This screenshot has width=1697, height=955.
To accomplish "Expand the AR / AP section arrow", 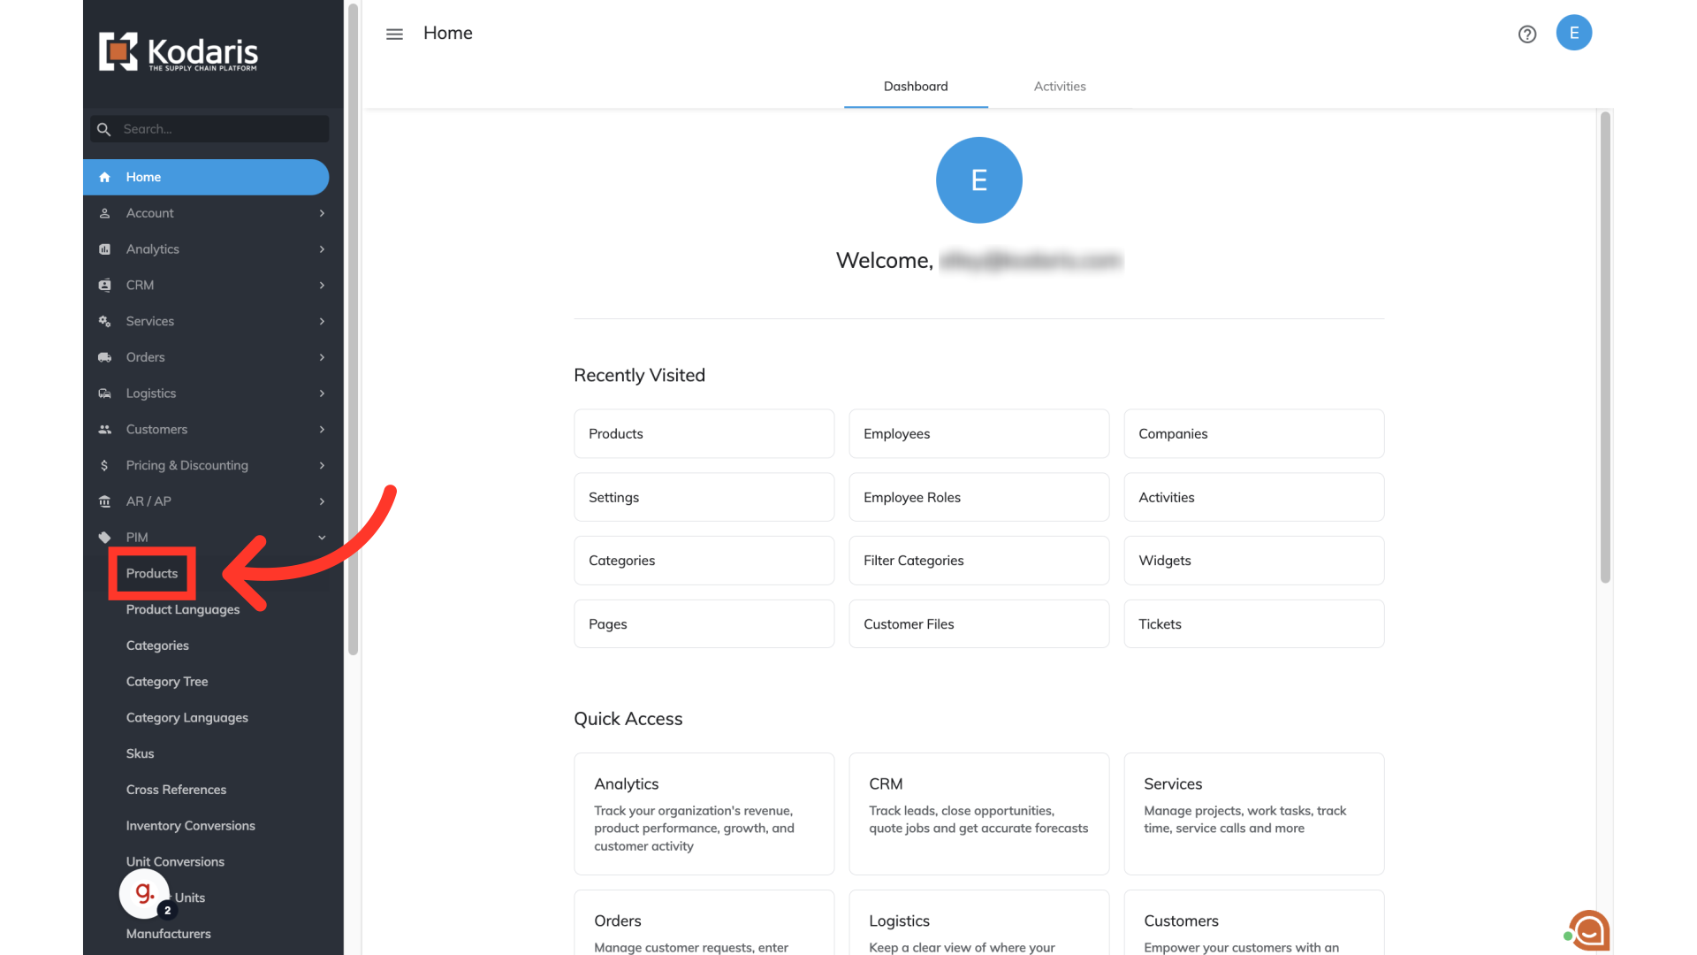I will click(322, 501).
